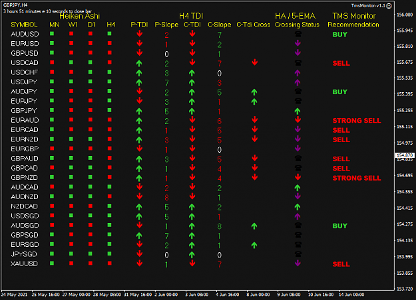The height and width of the screenshot is (300, 416).
Task: Click the TmsMonitor smiley face icon
Action: [x=389, y=6]
